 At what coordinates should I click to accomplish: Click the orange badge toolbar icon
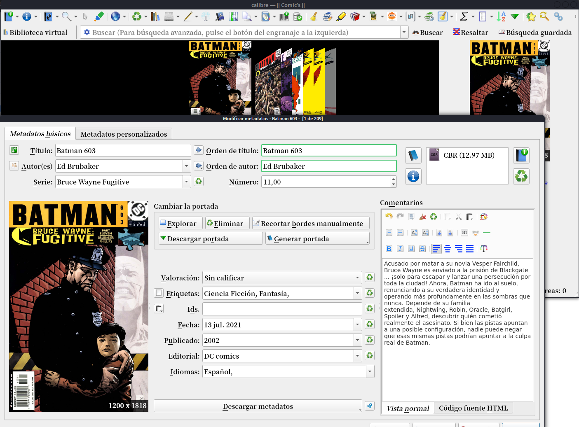(392, 16)
